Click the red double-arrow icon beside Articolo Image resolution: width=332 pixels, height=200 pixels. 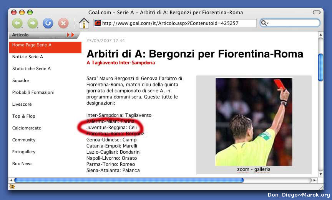[x=70, y=35]
